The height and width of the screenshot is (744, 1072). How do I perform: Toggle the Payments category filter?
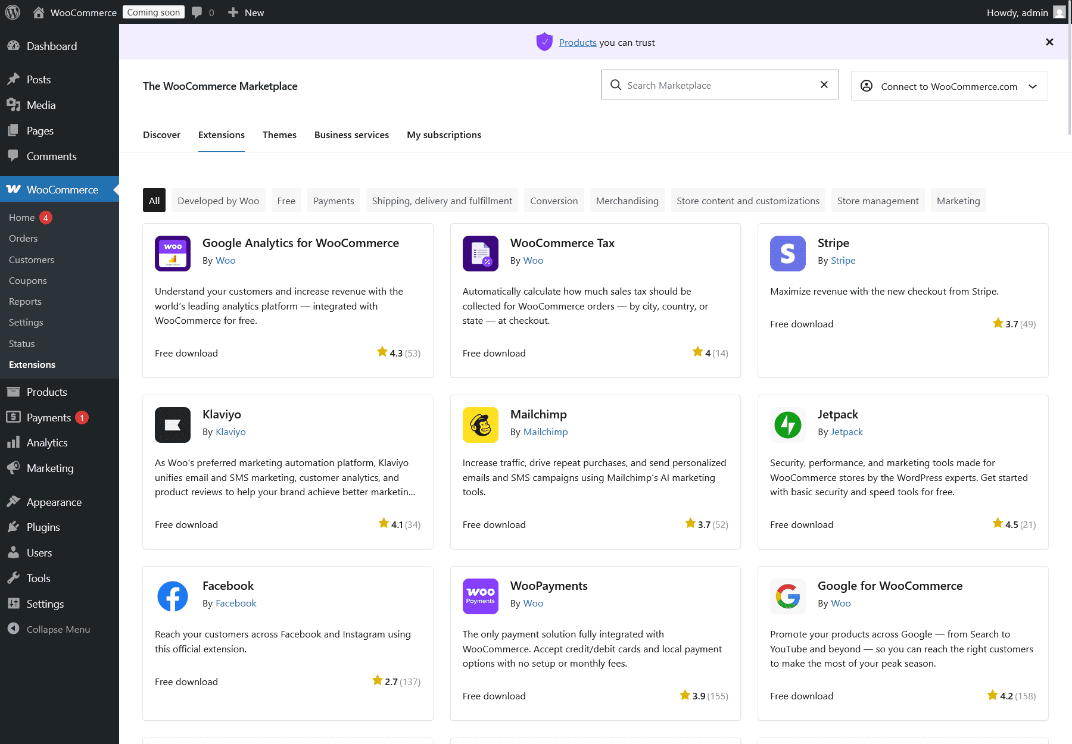(334, 201)
